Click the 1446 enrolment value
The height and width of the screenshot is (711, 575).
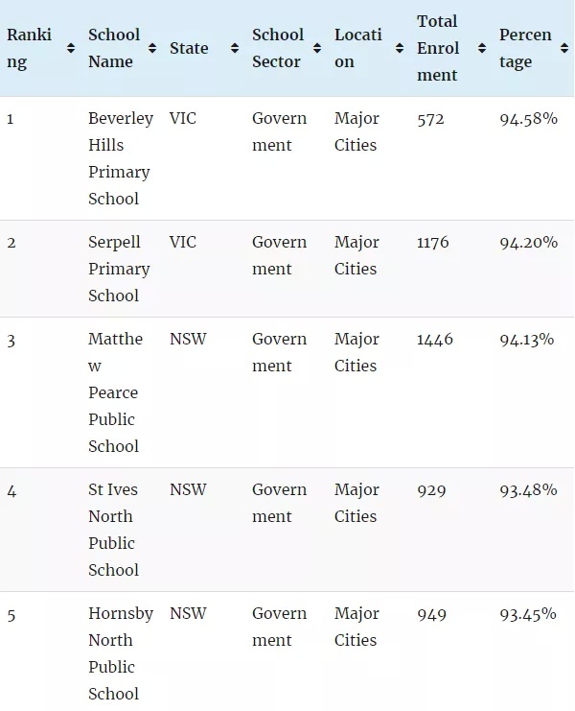[435, 339]
